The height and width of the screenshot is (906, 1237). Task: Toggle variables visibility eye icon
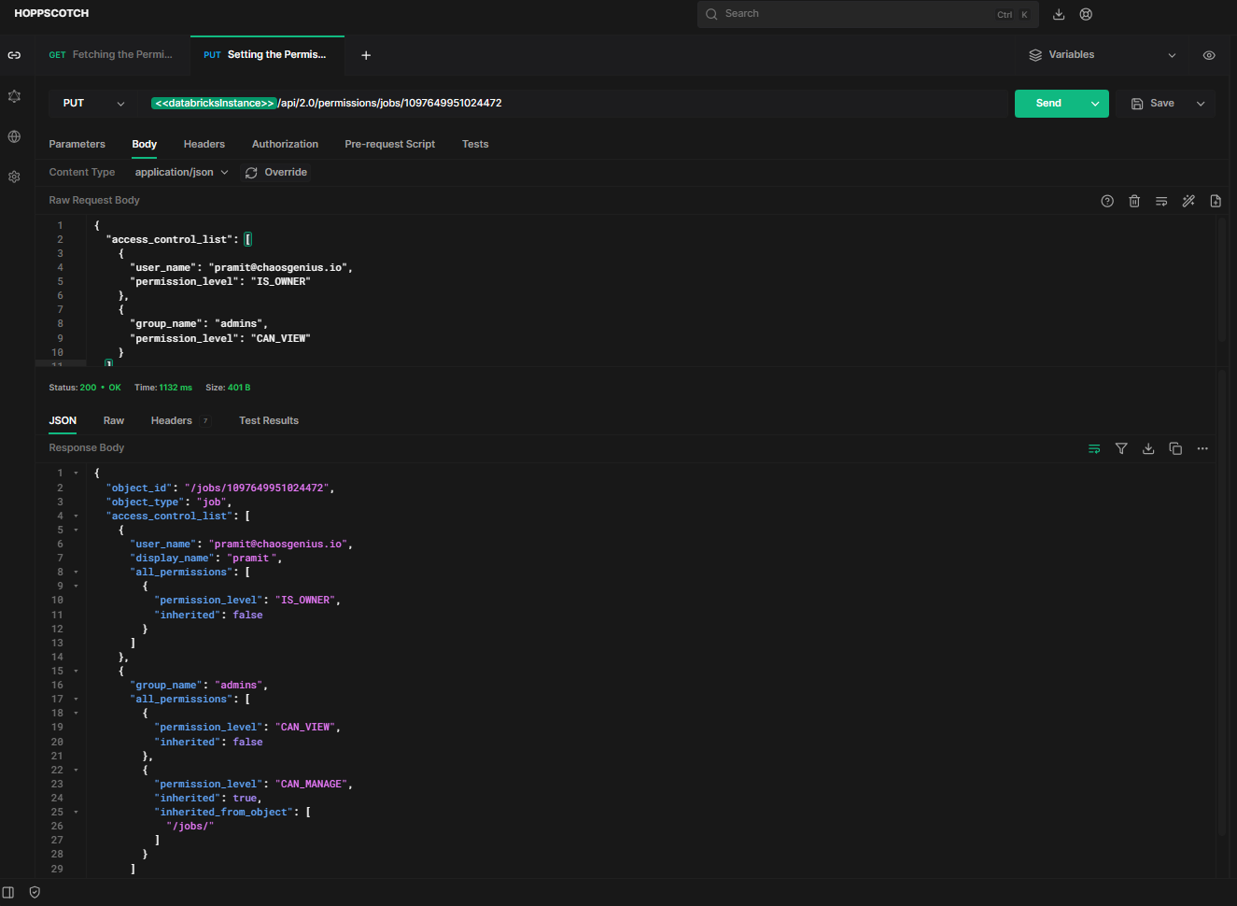pyautogui.click(x=1209, y=55)
